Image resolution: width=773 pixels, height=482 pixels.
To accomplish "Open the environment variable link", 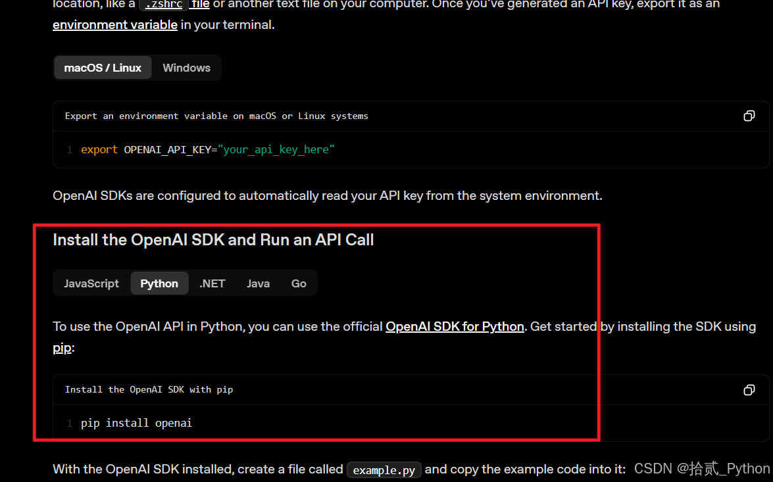I will [x=115, y=24].
